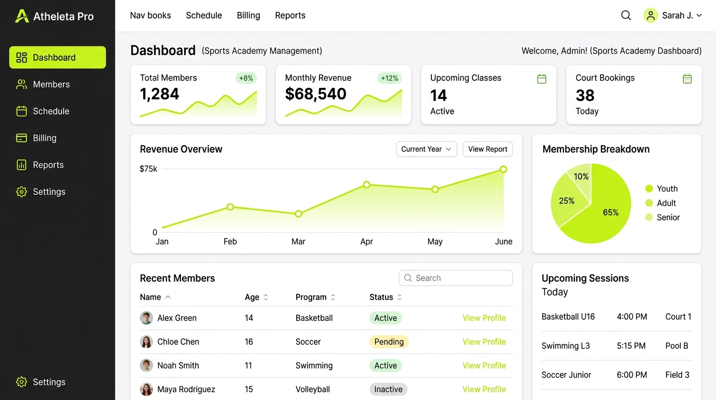716x400 pixels.
Task: Open Schedule in top navigation
Action: tap(204, 16)
